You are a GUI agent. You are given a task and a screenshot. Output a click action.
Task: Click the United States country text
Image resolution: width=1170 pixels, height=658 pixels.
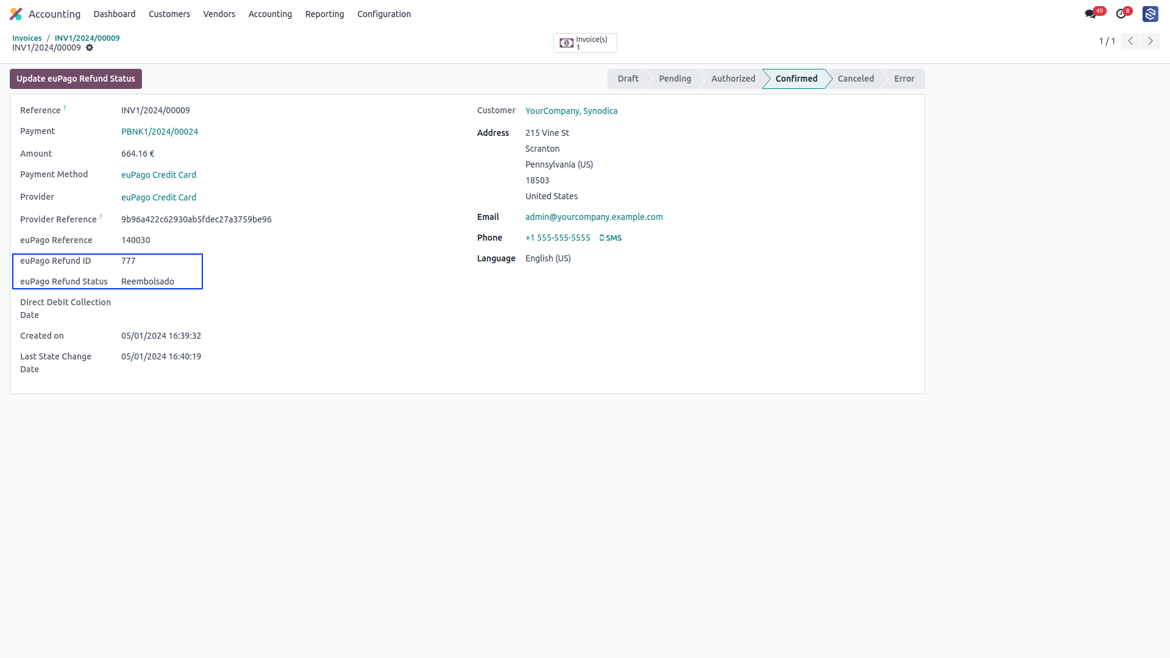551,196
